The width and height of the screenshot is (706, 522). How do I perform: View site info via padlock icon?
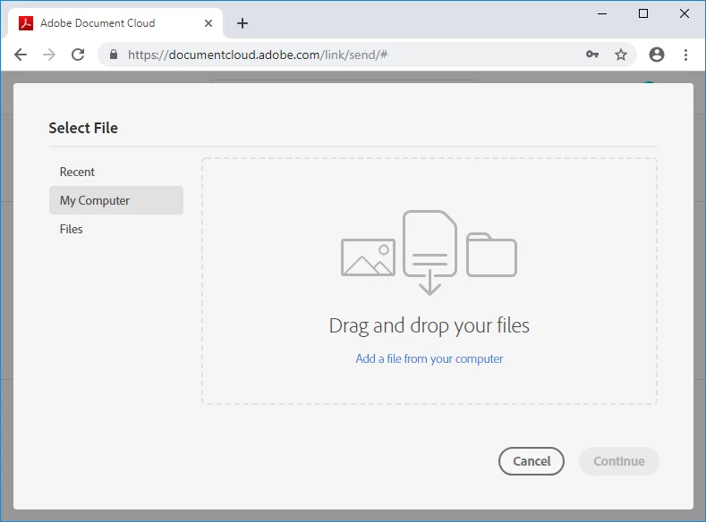pos(114,55)
